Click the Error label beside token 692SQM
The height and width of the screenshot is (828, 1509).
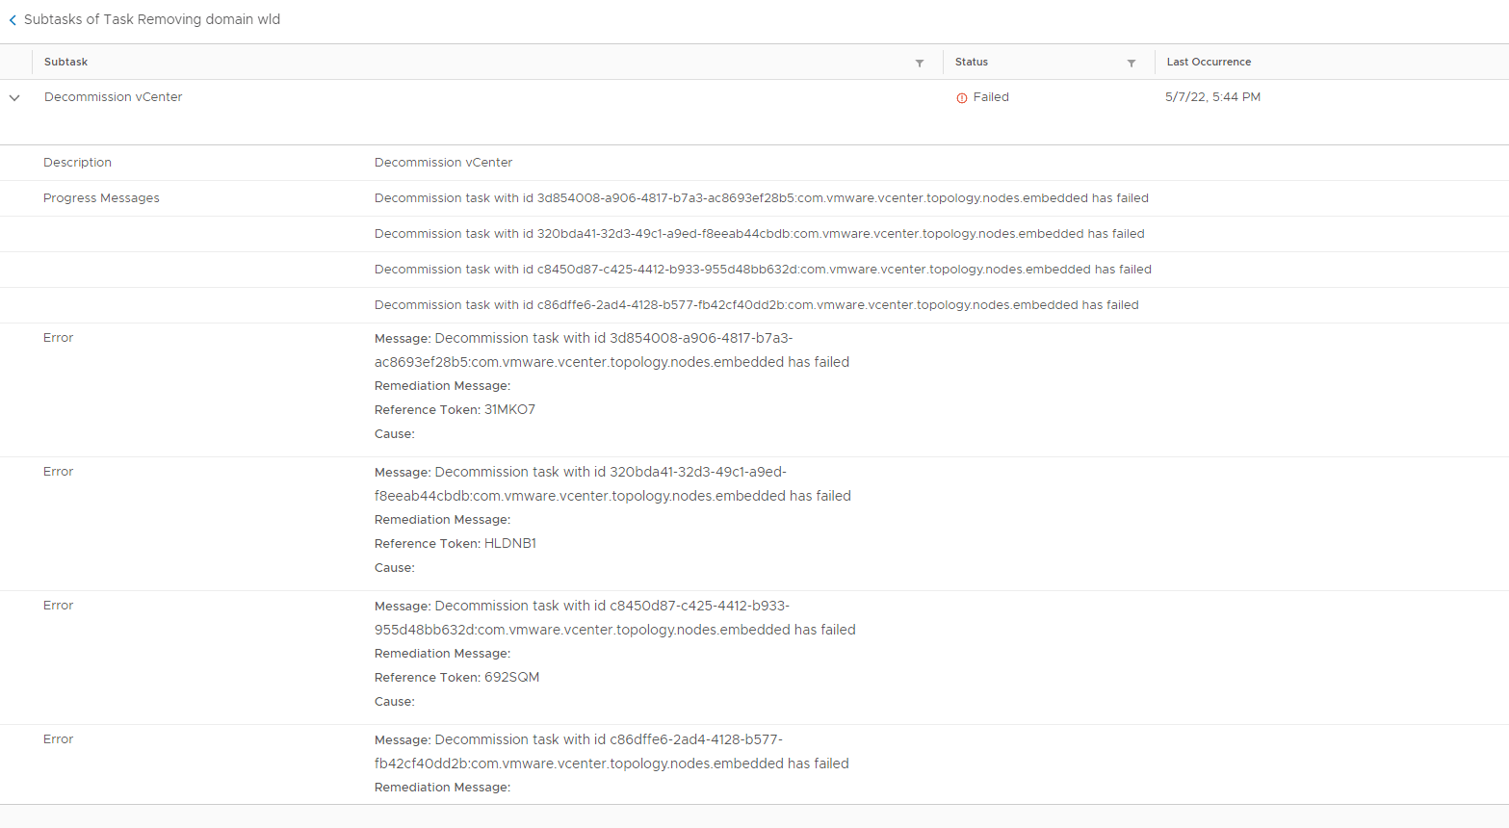[58, 606]
